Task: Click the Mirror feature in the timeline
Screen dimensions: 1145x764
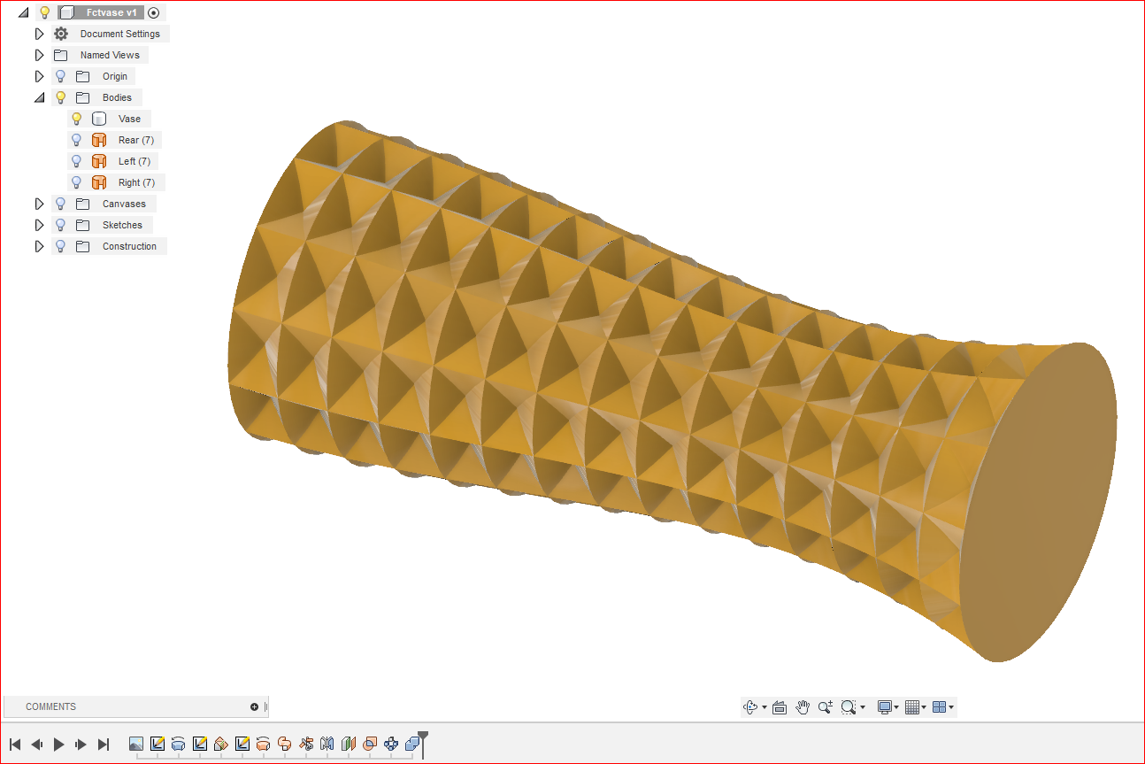Action: pos(326,745)
